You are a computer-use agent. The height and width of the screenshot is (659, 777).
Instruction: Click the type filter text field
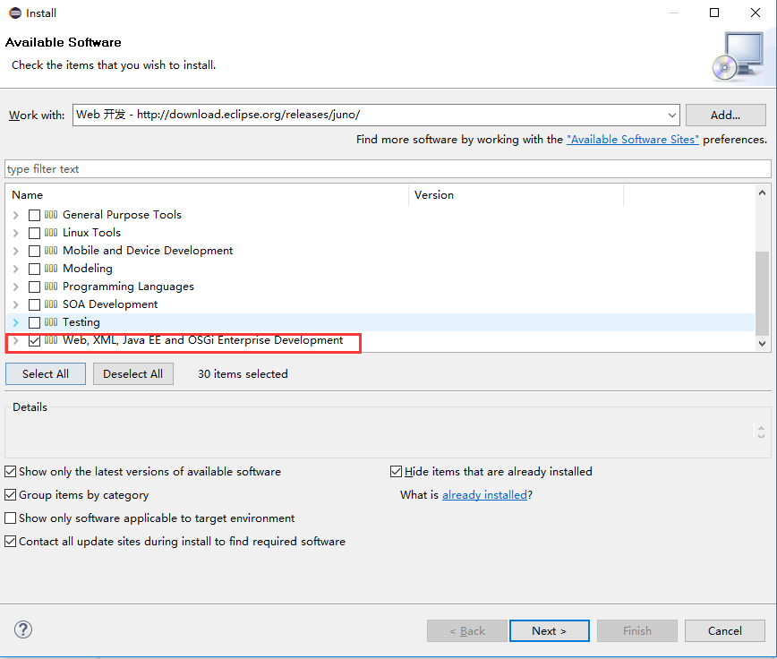pos(388,169)
